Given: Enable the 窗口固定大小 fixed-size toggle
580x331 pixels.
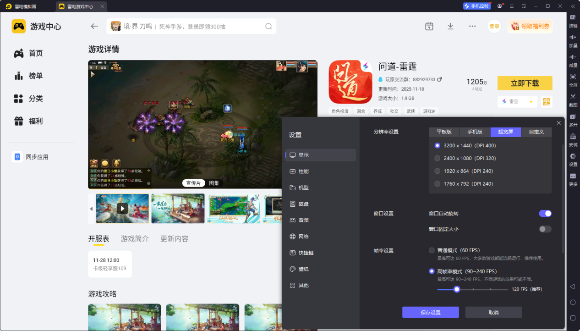Looking at the screenshot, I should click(545, 229).
